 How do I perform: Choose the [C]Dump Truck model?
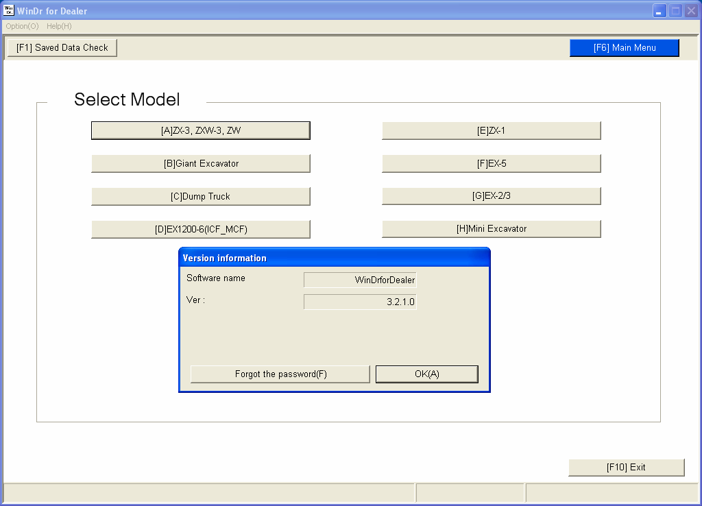click(201, 196)
